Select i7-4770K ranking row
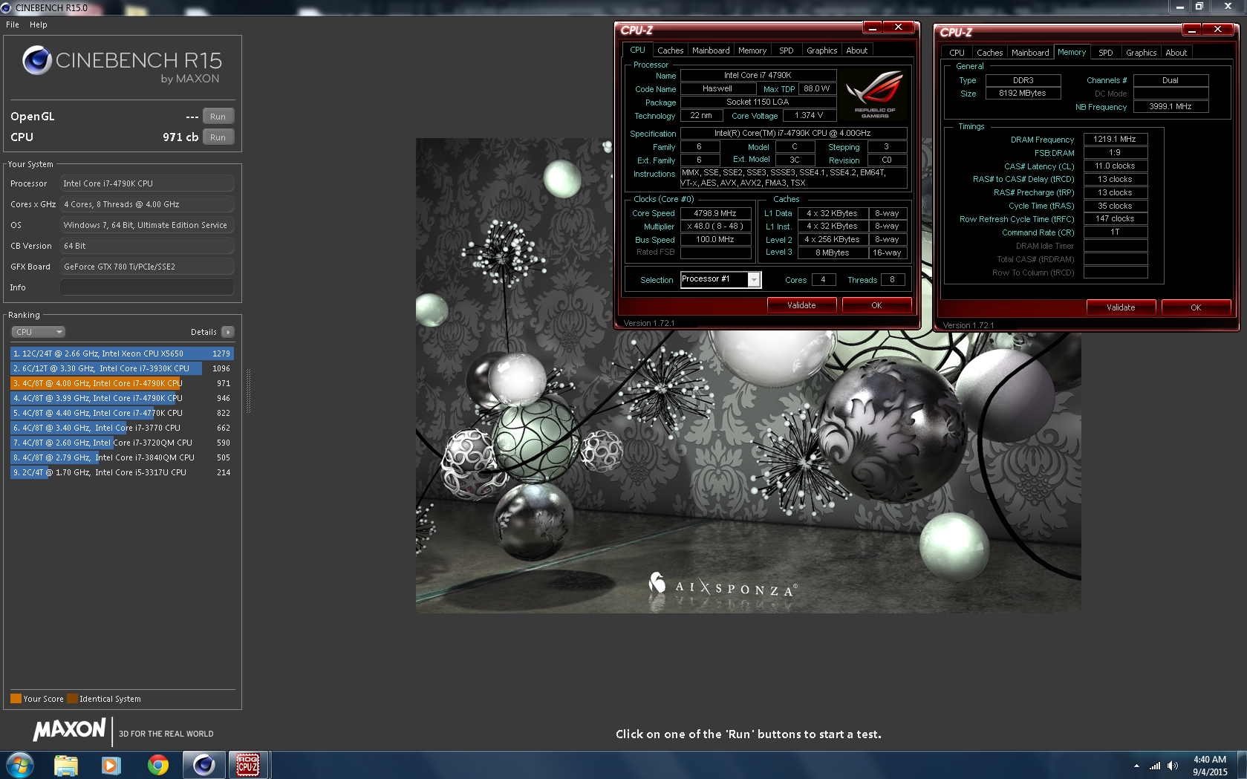Viewport: 1247px width, 779px height. [x=122, y=413]
